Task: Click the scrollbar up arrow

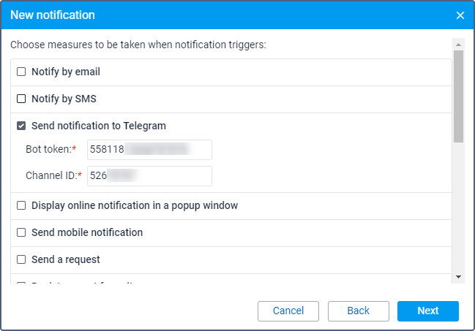Action: [458, 43]
